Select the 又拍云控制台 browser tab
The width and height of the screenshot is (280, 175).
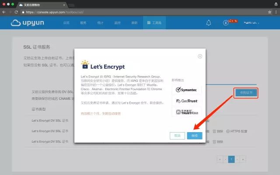click(42, 5)
